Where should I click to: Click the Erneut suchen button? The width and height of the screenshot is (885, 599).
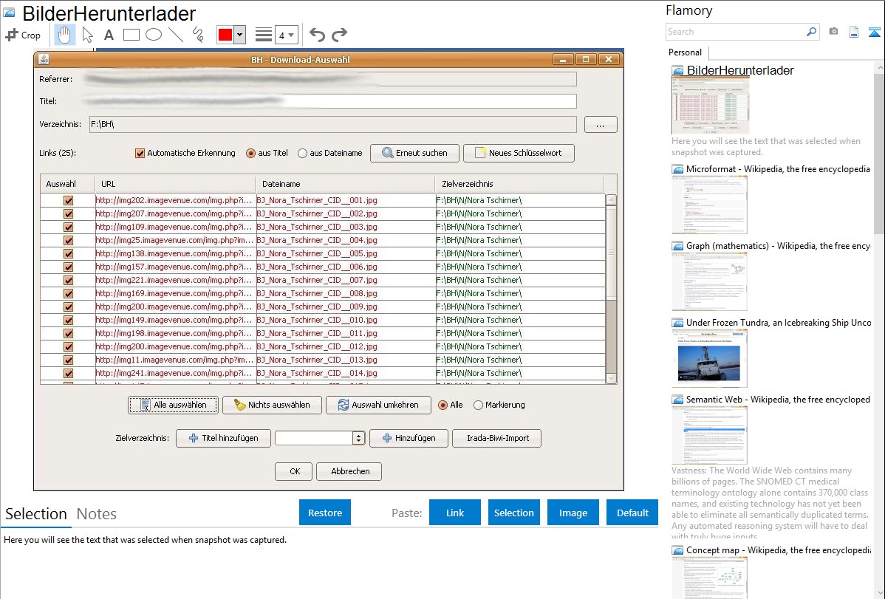pos(415,153)
